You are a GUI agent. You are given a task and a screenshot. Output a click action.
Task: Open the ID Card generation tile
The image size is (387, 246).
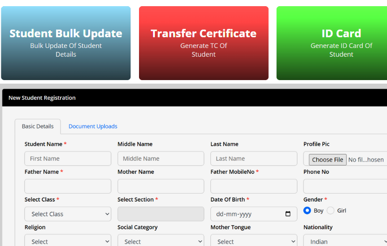click(x=341, y=43)
